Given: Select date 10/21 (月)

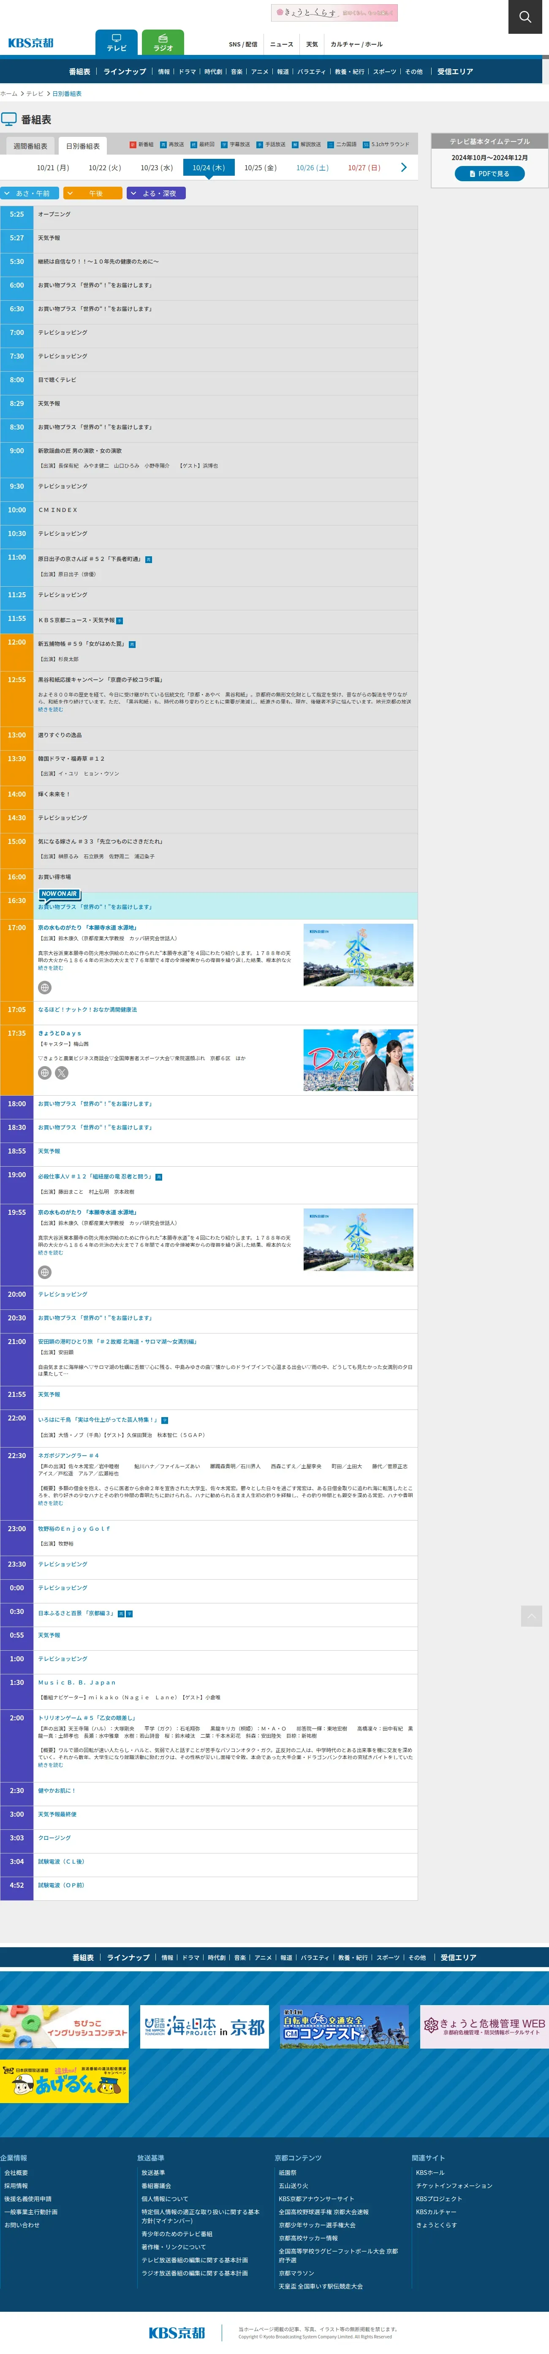Looking at the screenshot, I should coord(53,168).
